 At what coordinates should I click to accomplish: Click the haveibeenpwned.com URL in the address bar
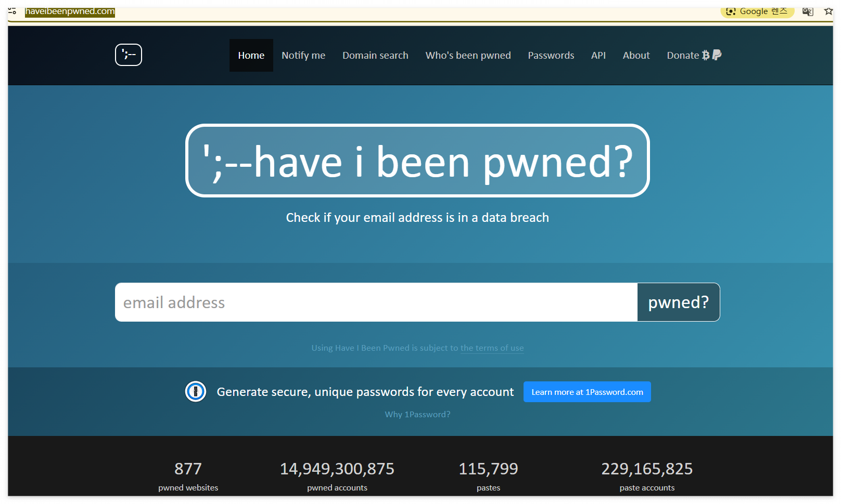[x=70, y=11]
